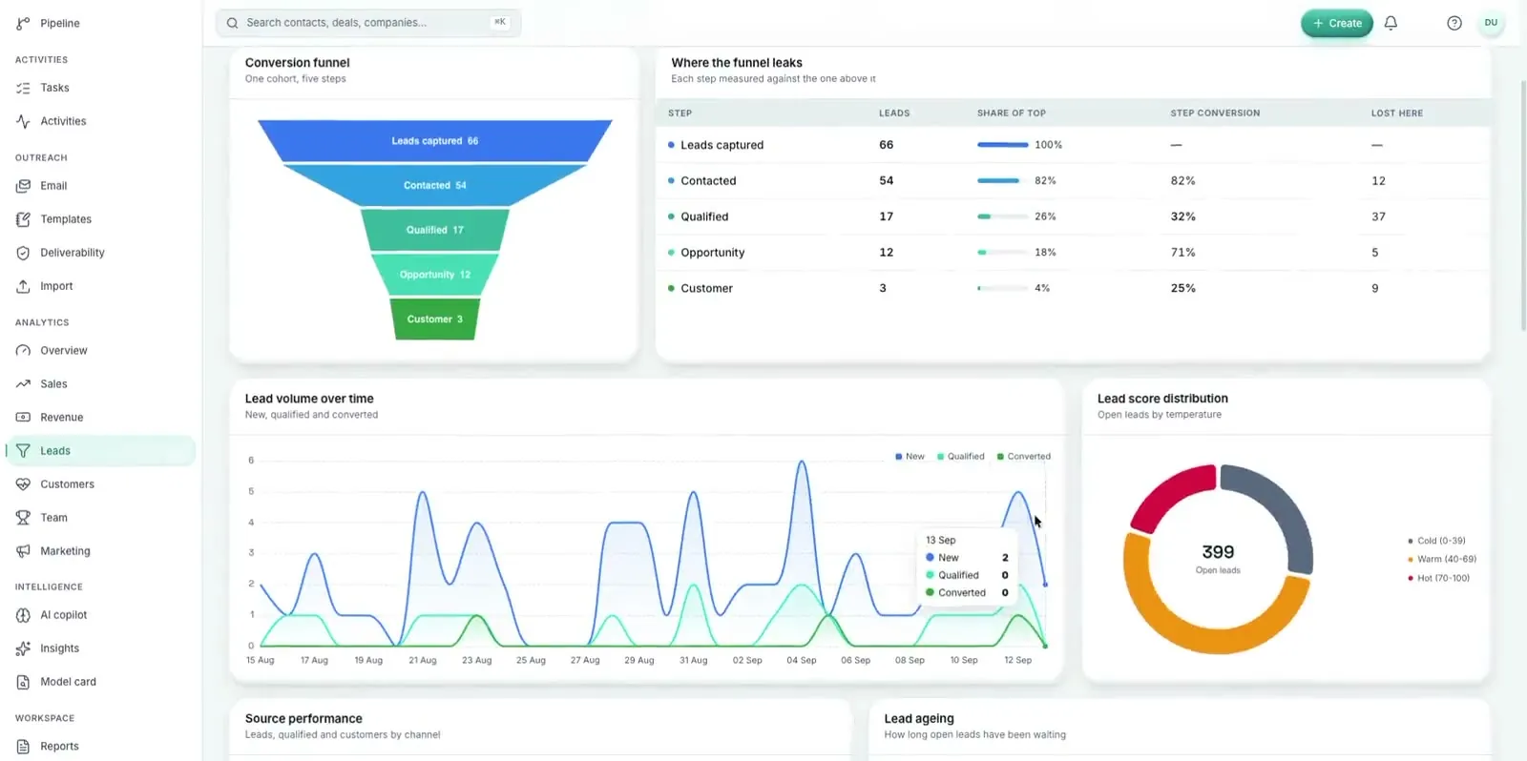Image resolution: width=1527 pixels, height=761 pixels.
Task: Click the Import upload icon
Action: 23,286
